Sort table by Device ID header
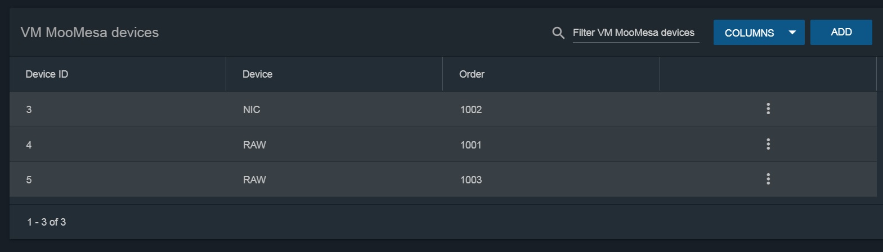The height and width of the screenshot is (252, 883). [x=47, y=74]
